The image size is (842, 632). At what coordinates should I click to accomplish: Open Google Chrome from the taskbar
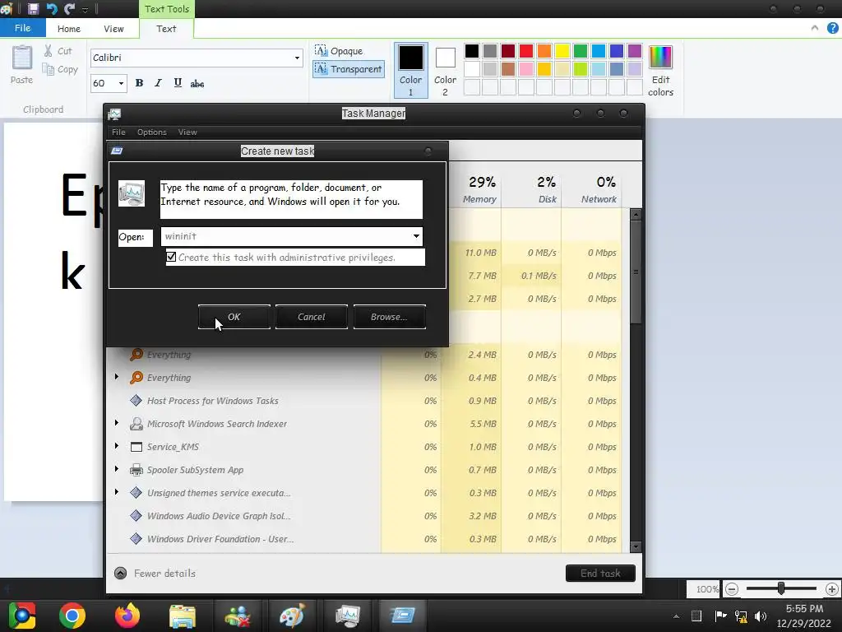click(x=72, y=616)
